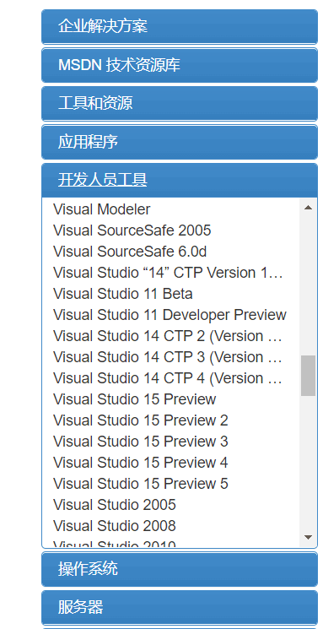Select Visual Studio 14 CTP 4 entry

coord(168,379)
